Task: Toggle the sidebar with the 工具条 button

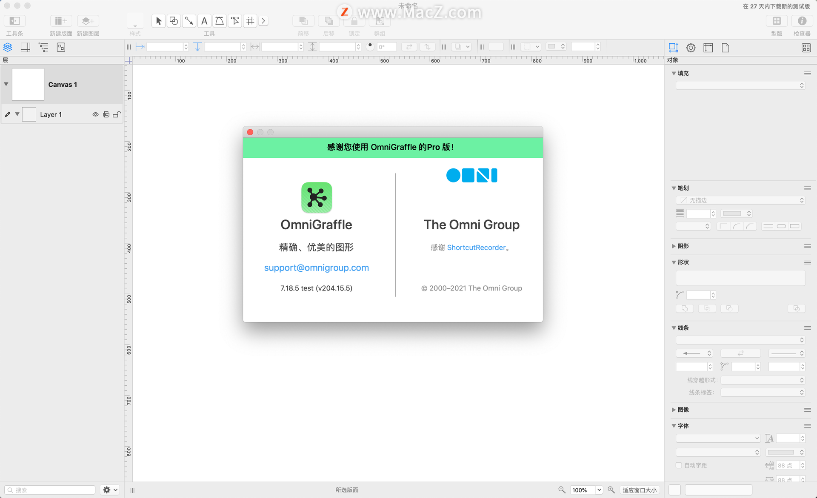Action: 14,21
